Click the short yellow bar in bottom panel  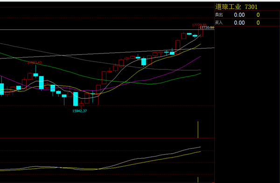198,180
